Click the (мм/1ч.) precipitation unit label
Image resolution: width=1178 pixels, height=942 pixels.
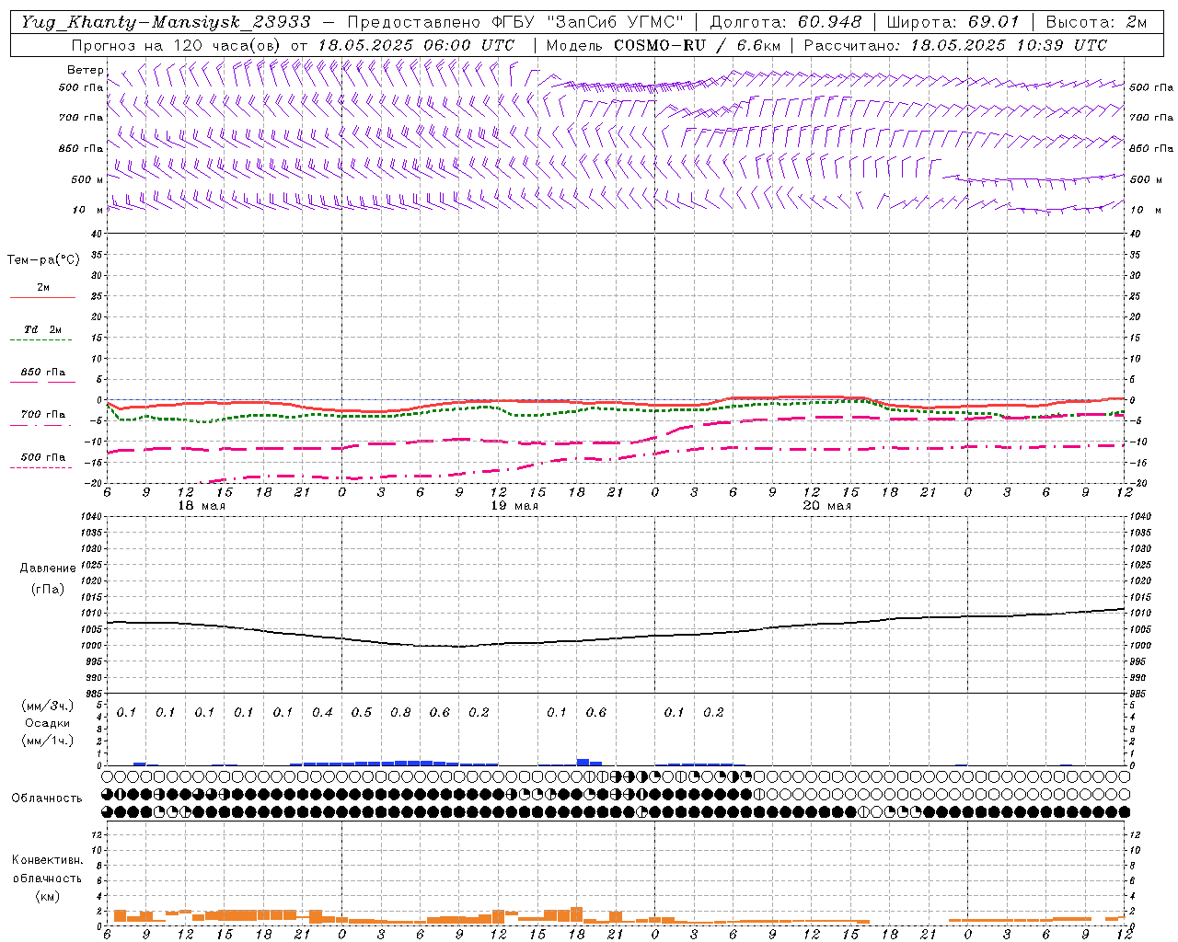click(48, 741)
